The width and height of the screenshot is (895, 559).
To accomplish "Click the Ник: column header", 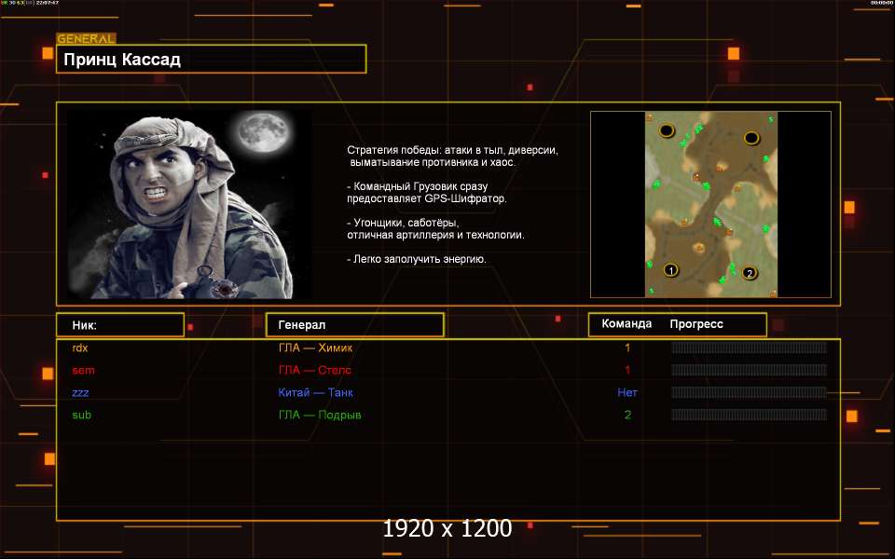I will pyautogui.click(x=120, y=325).
